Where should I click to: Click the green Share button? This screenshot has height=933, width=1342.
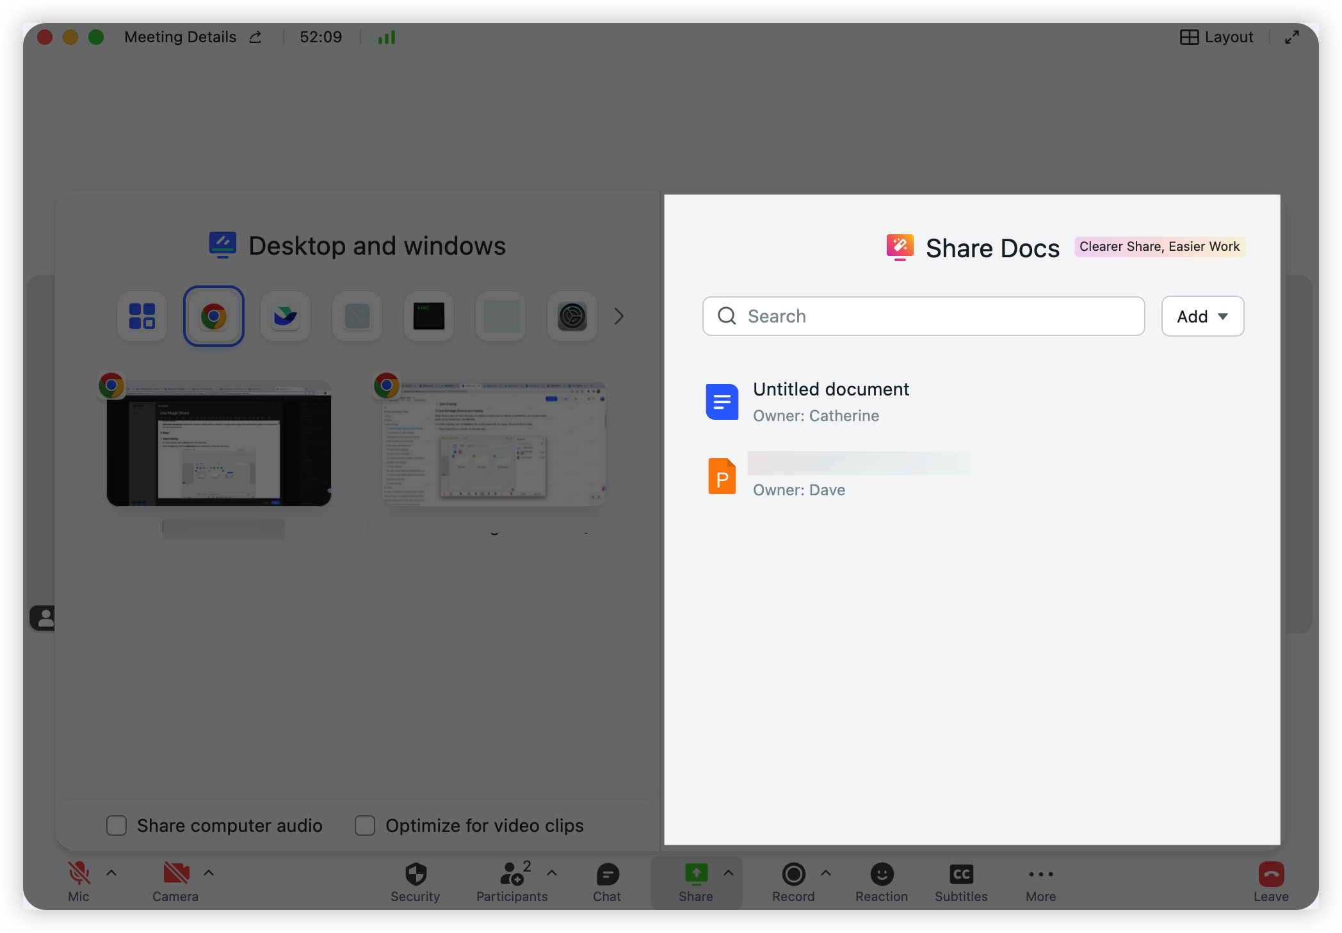tap(696, 882)
